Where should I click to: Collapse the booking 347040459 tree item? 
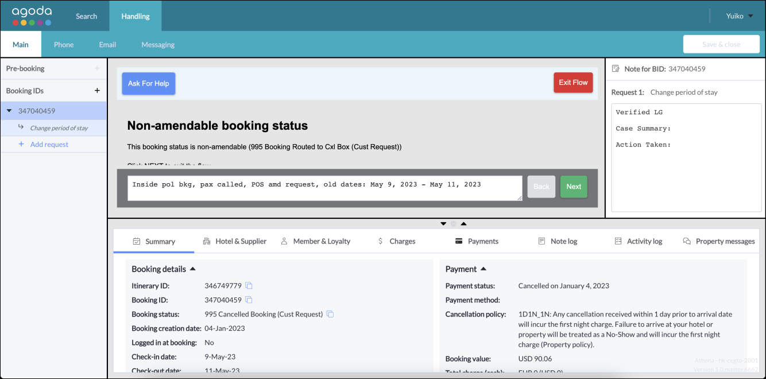click(x=9, y=111)
